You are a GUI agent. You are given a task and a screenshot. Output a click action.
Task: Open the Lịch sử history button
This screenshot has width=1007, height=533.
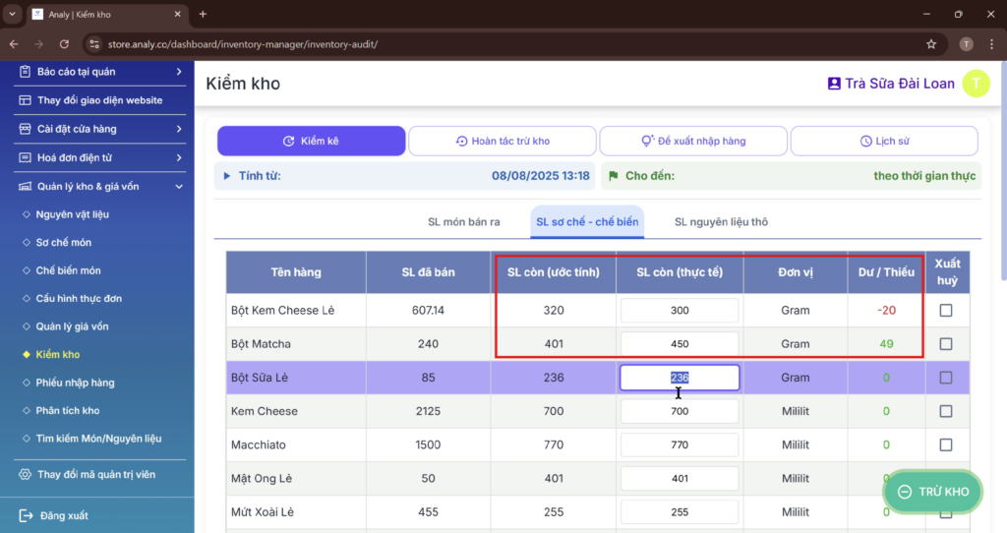click(x=884, y=141)
